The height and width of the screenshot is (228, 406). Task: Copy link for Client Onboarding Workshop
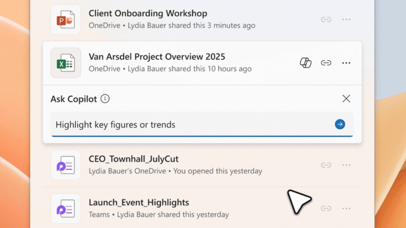(x=326, y=20)
